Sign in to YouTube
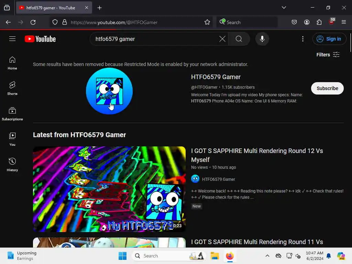Screen dimensions: 352x264 [329, 39]
